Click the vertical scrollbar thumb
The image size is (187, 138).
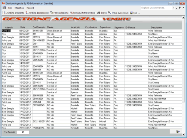click(x=183, y=60)
